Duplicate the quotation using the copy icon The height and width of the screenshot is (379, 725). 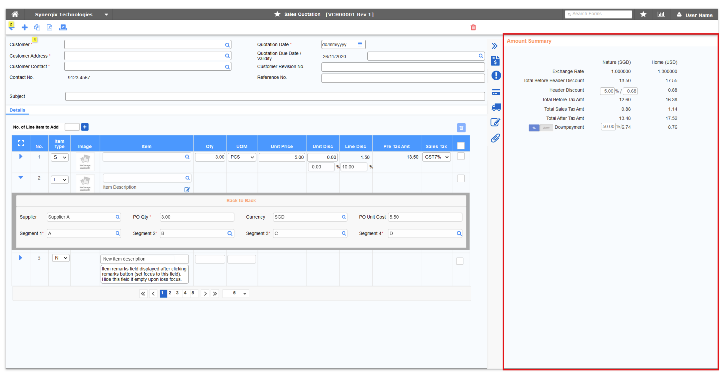[37, 28]
